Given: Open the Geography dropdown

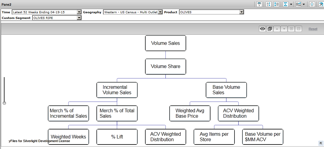Looking at the screenshot, I should pos(160,12).
